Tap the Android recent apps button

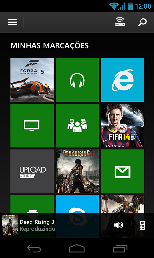point(120,248)
